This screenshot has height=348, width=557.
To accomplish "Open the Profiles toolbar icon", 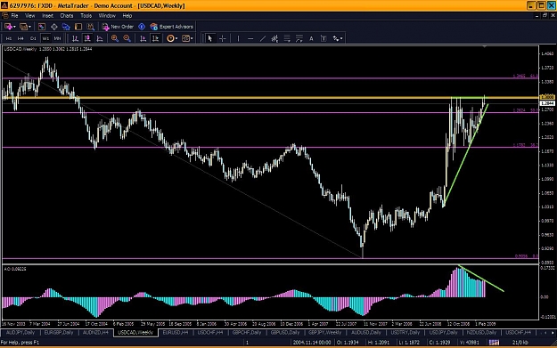I will [23, 27].
